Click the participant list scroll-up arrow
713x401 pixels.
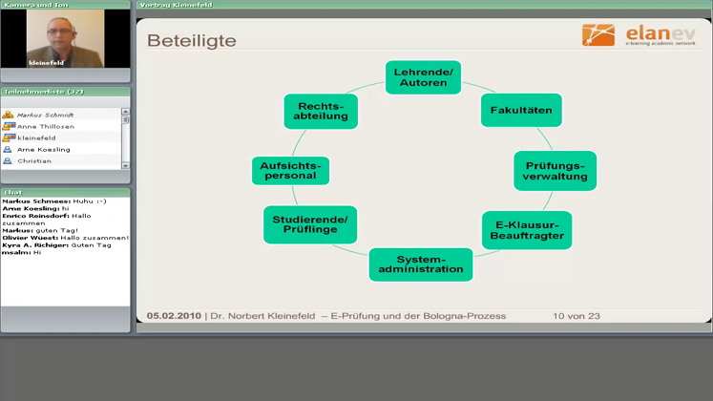point(125,112)
